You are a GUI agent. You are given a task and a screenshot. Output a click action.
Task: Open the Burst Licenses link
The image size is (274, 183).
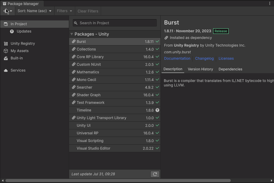pyautogui.click(x=226, y=59)
